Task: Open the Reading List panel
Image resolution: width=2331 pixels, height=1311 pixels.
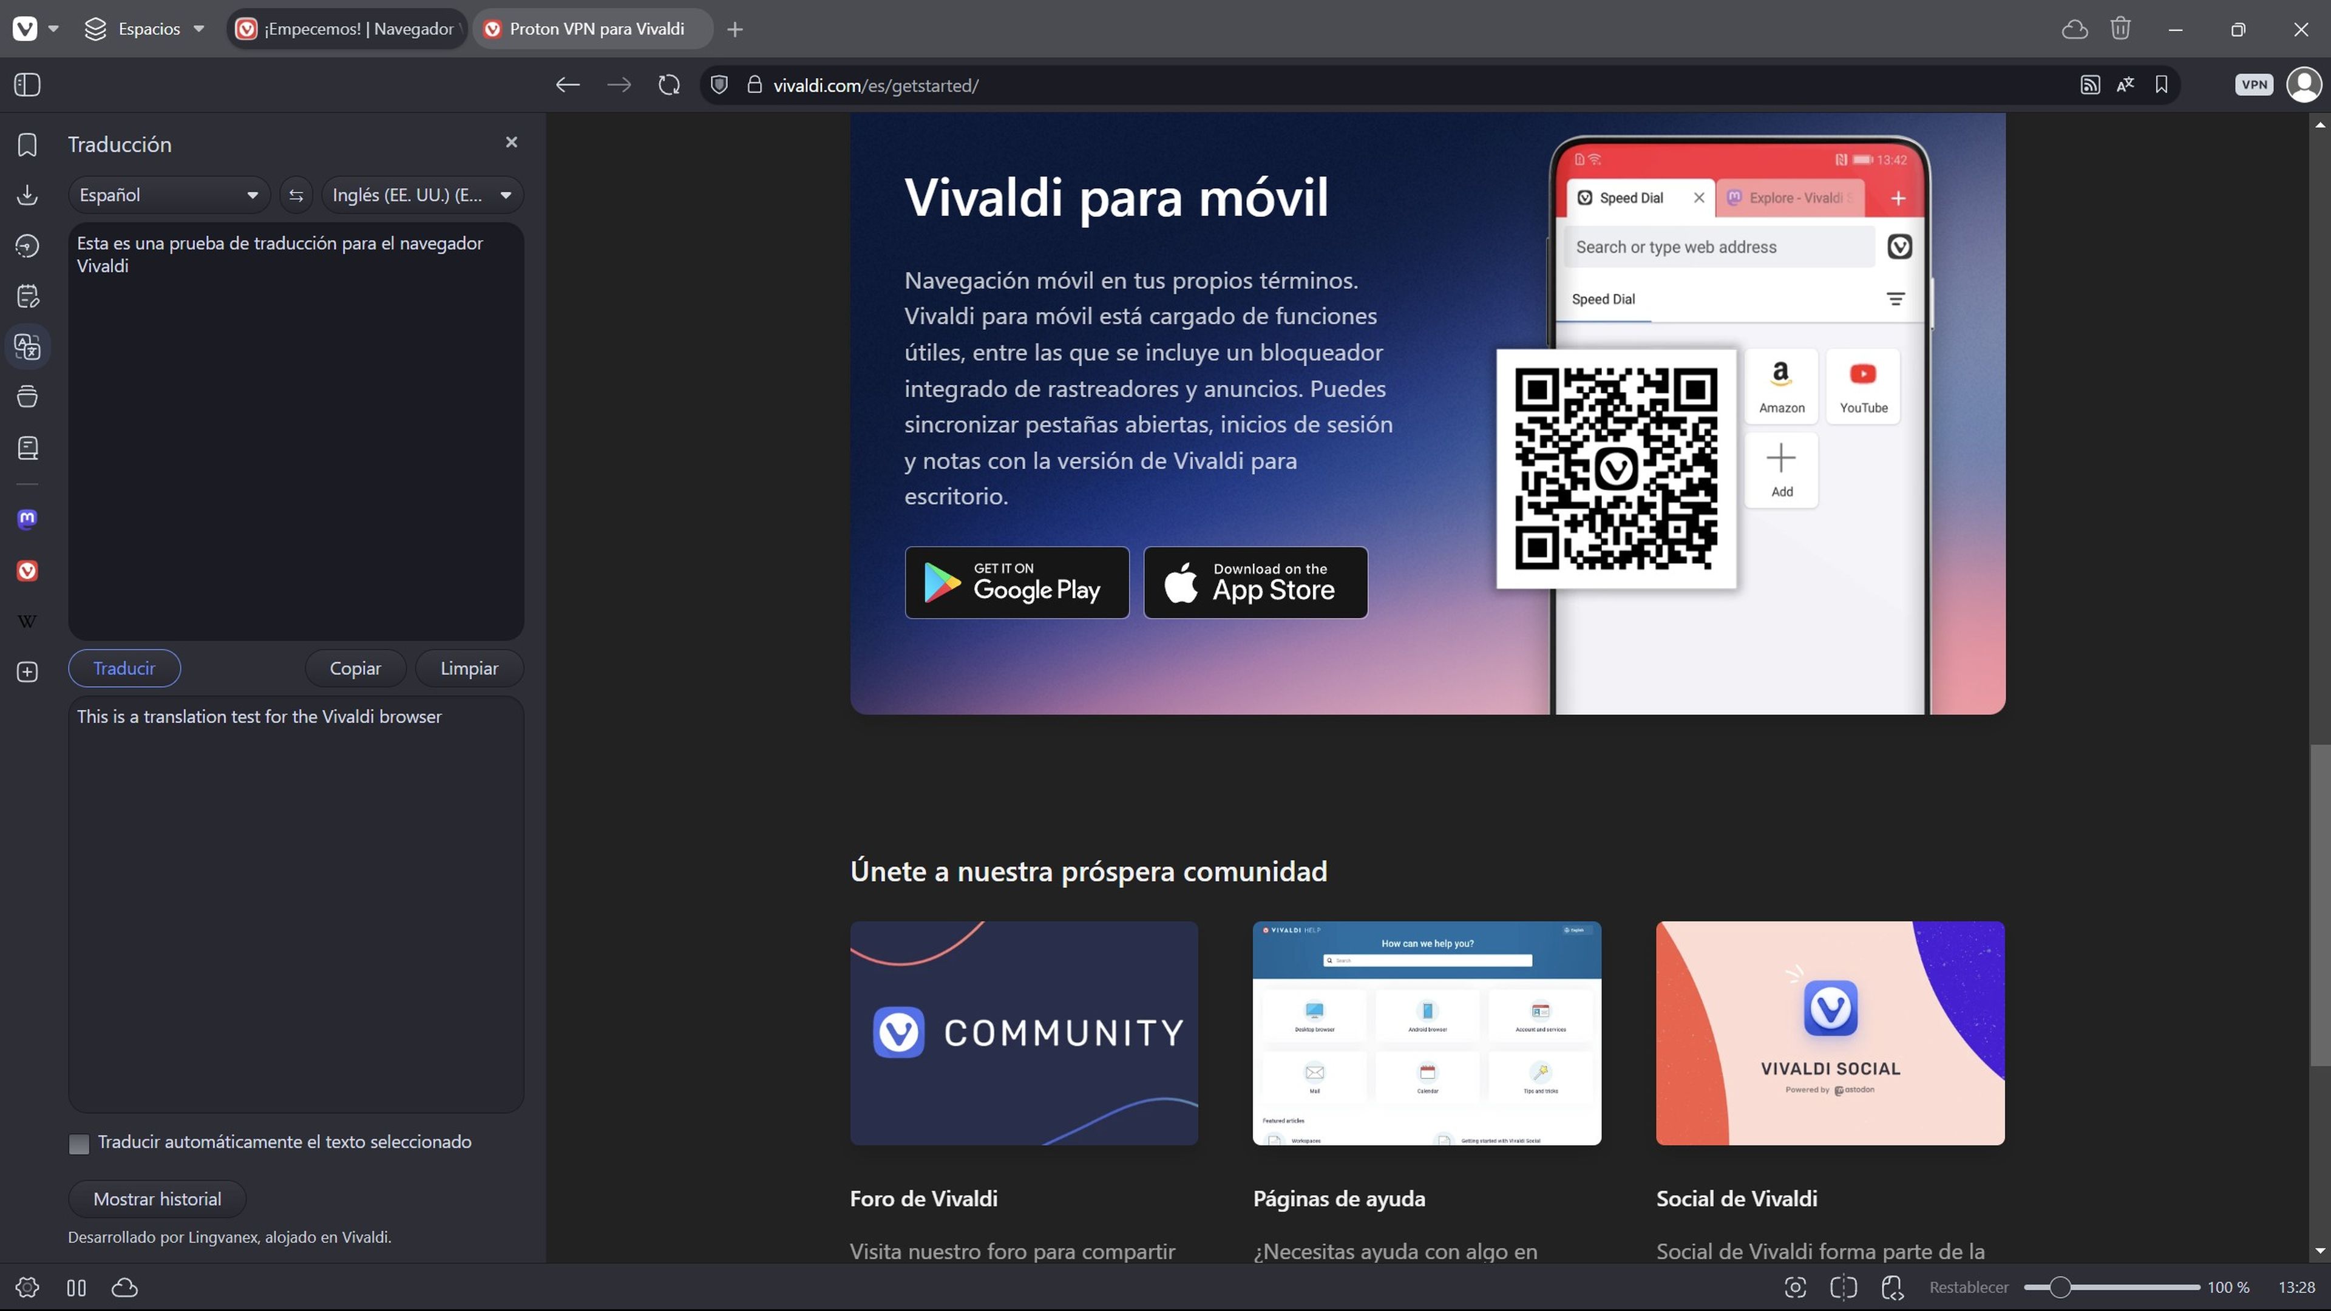Action: [27, 447]
